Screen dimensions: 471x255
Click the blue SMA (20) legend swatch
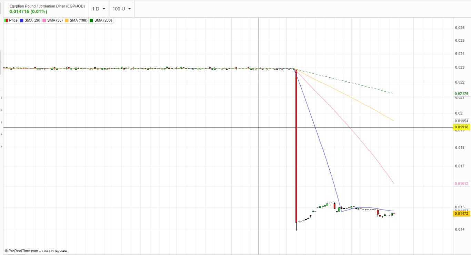coord(22,21)
